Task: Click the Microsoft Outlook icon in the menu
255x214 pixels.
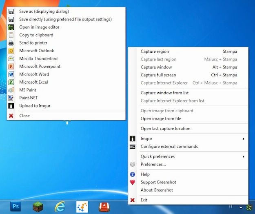Action: pyautogui.click(x=11, y=51)
